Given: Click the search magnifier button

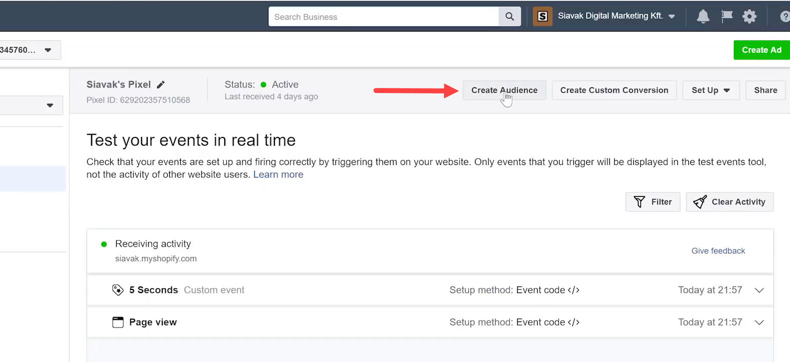Looking at the screenshot, I should (510, 16).
